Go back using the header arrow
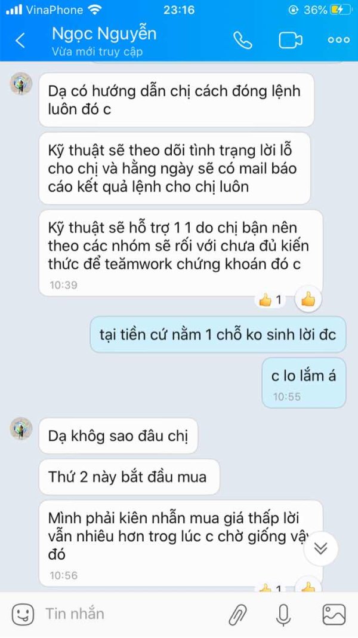This screenshot has height=638, width=358. [20, 40]
